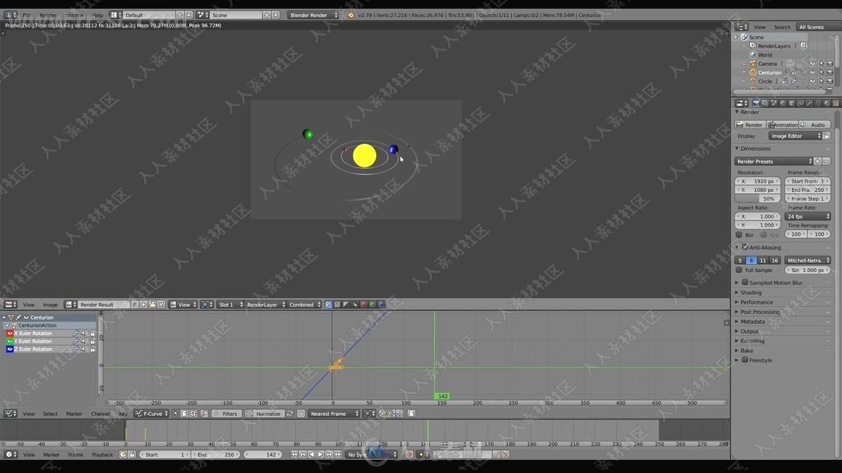Click the Normalize button in graph editor

click(x=264, y=414)
